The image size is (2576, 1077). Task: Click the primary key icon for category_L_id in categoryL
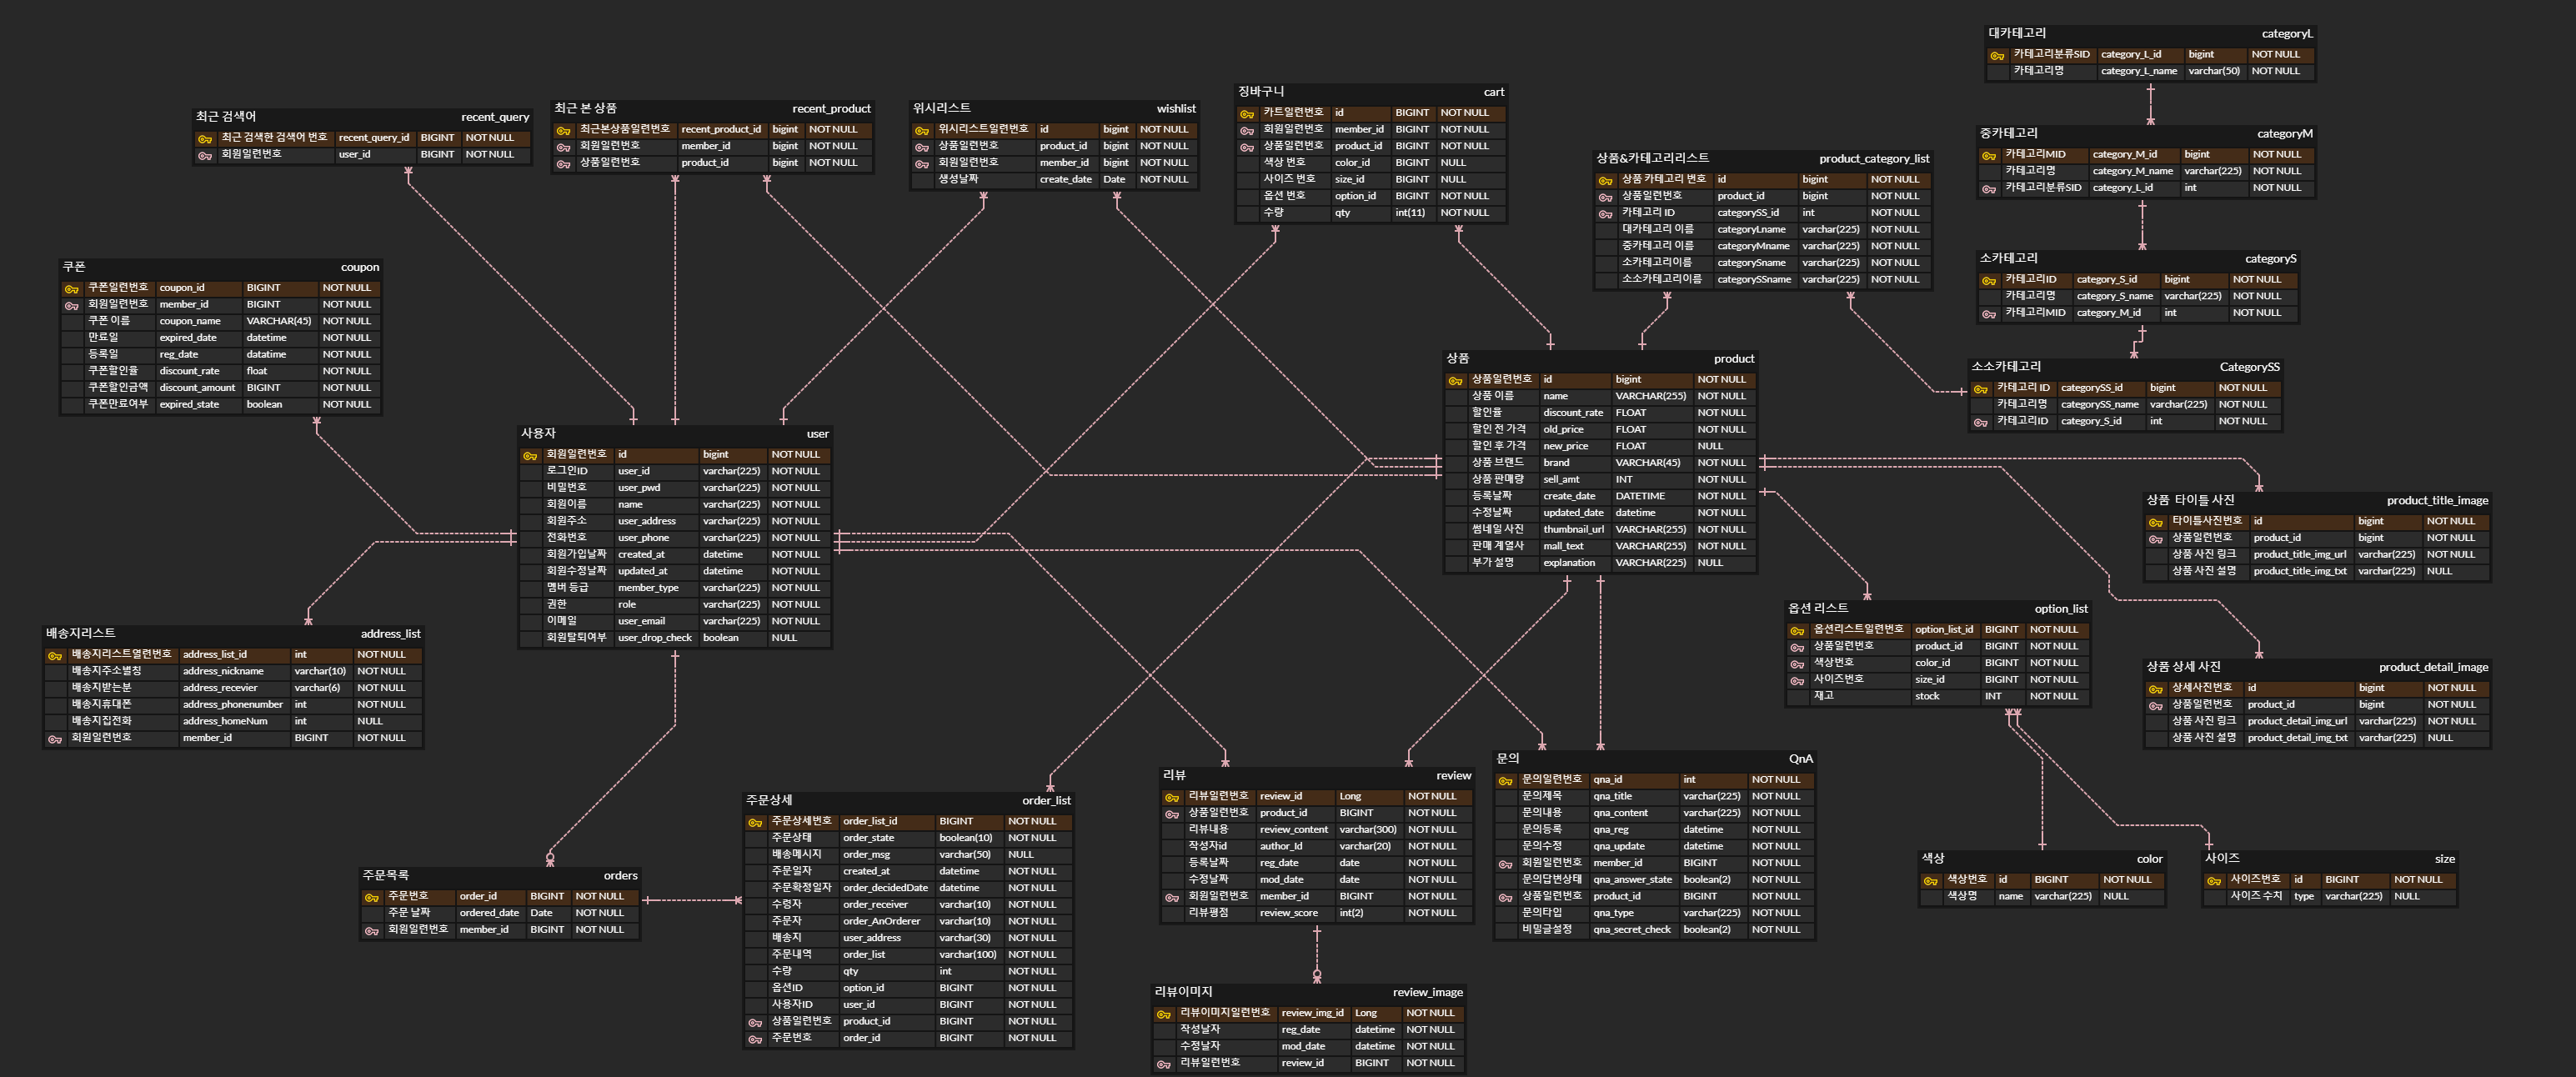pyautogui.click(x=1997, y=55)
